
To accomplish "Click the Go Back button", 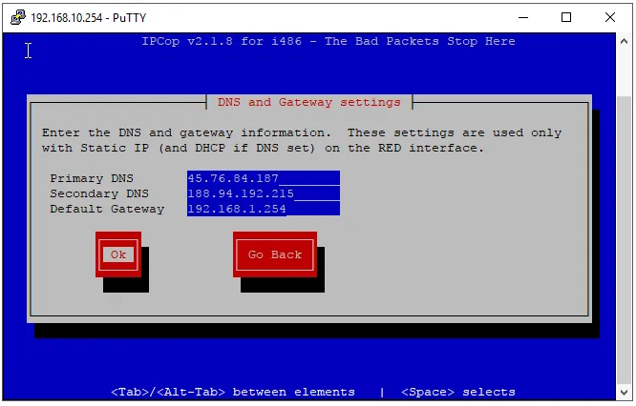I will point(275,254).
